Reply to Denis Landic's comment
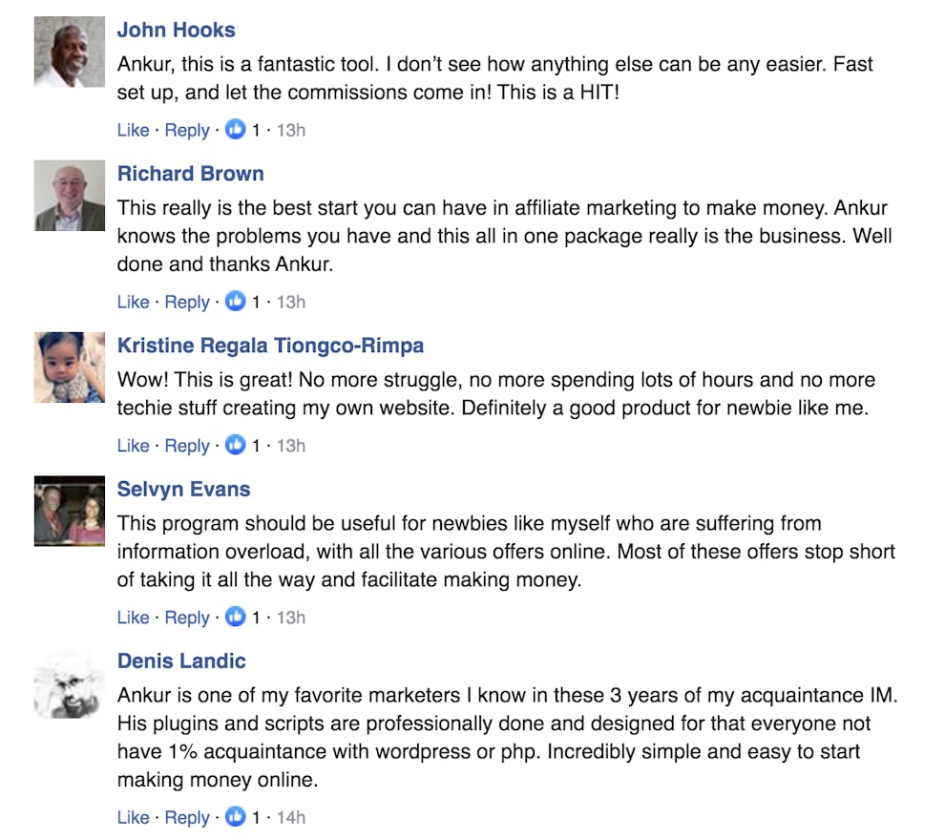Viewport: 945px width, 840px height. [x=187, y=817]
